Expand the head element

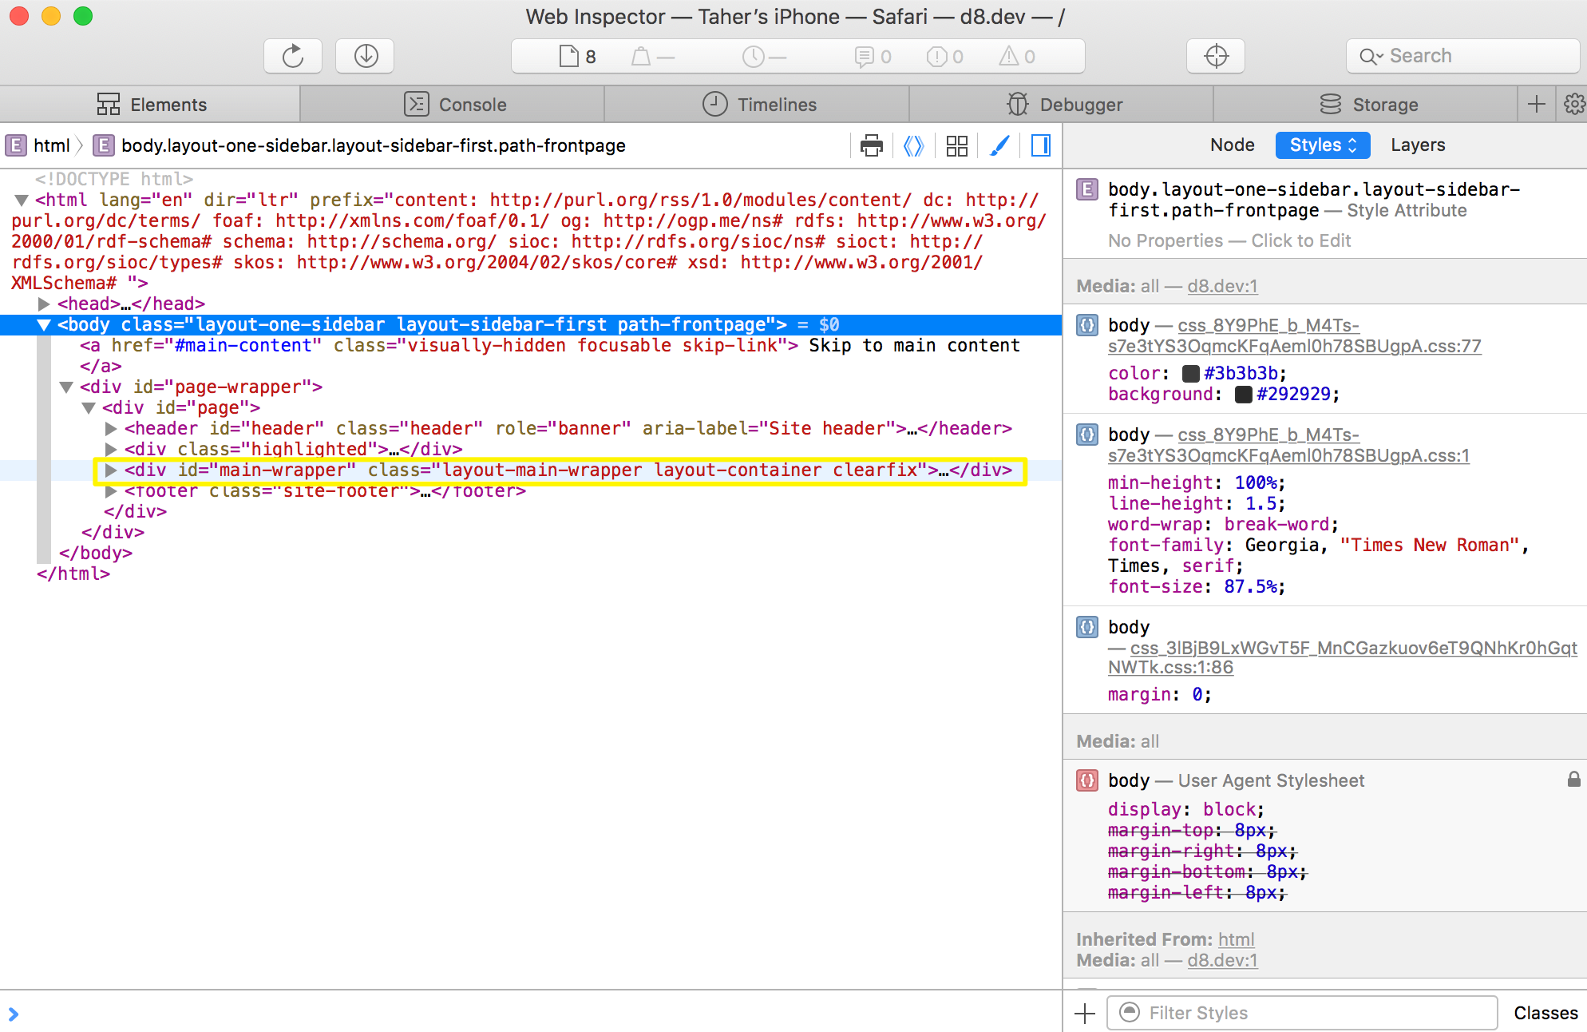[44, 304]
